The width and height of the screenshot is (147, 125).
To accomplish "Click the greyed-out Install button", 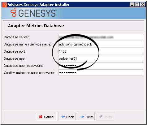I will [106, 117].
